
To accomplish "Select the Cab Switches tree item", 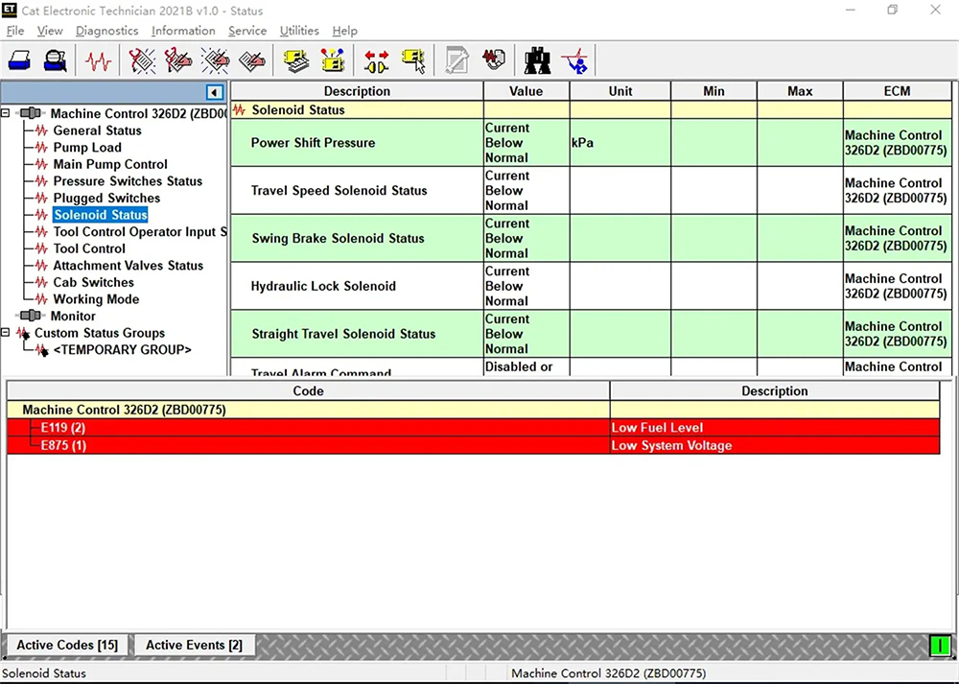I will coord(93,282).
